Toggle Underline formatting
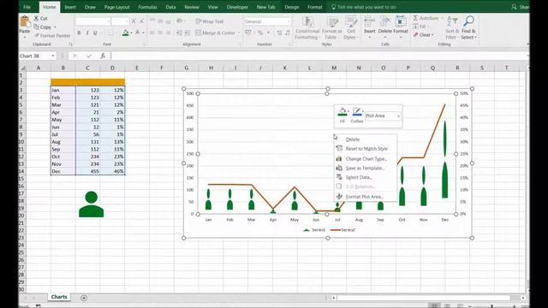 click(x=95, y=33)
